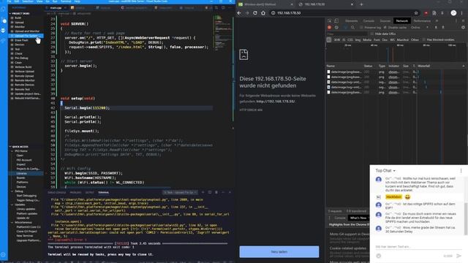Run the Upload and Monitor task
This screenshot has height=263, width=468.
pos(27,31)
